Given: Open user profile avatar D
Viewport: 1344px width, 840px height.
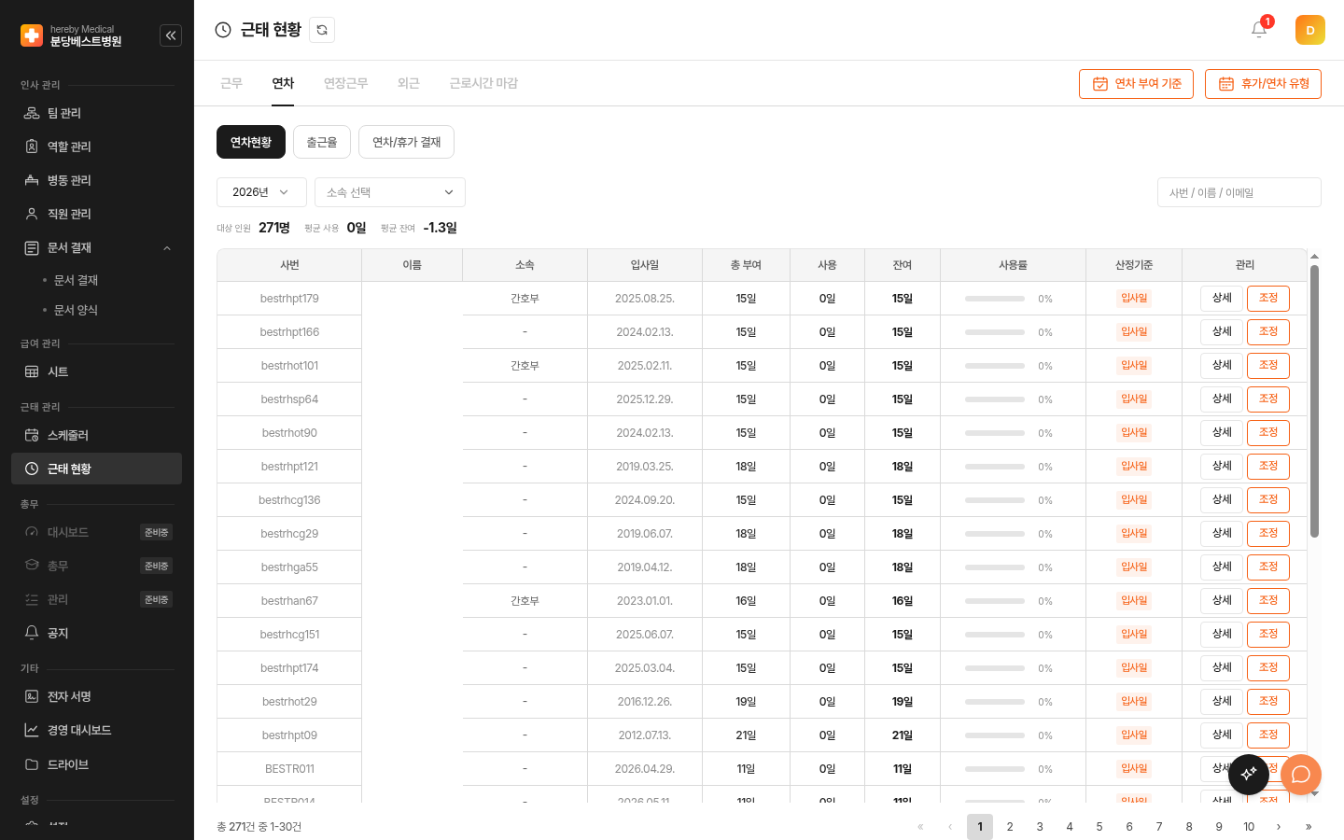Looking at the screenshot, I should [x=1310, y=30].
